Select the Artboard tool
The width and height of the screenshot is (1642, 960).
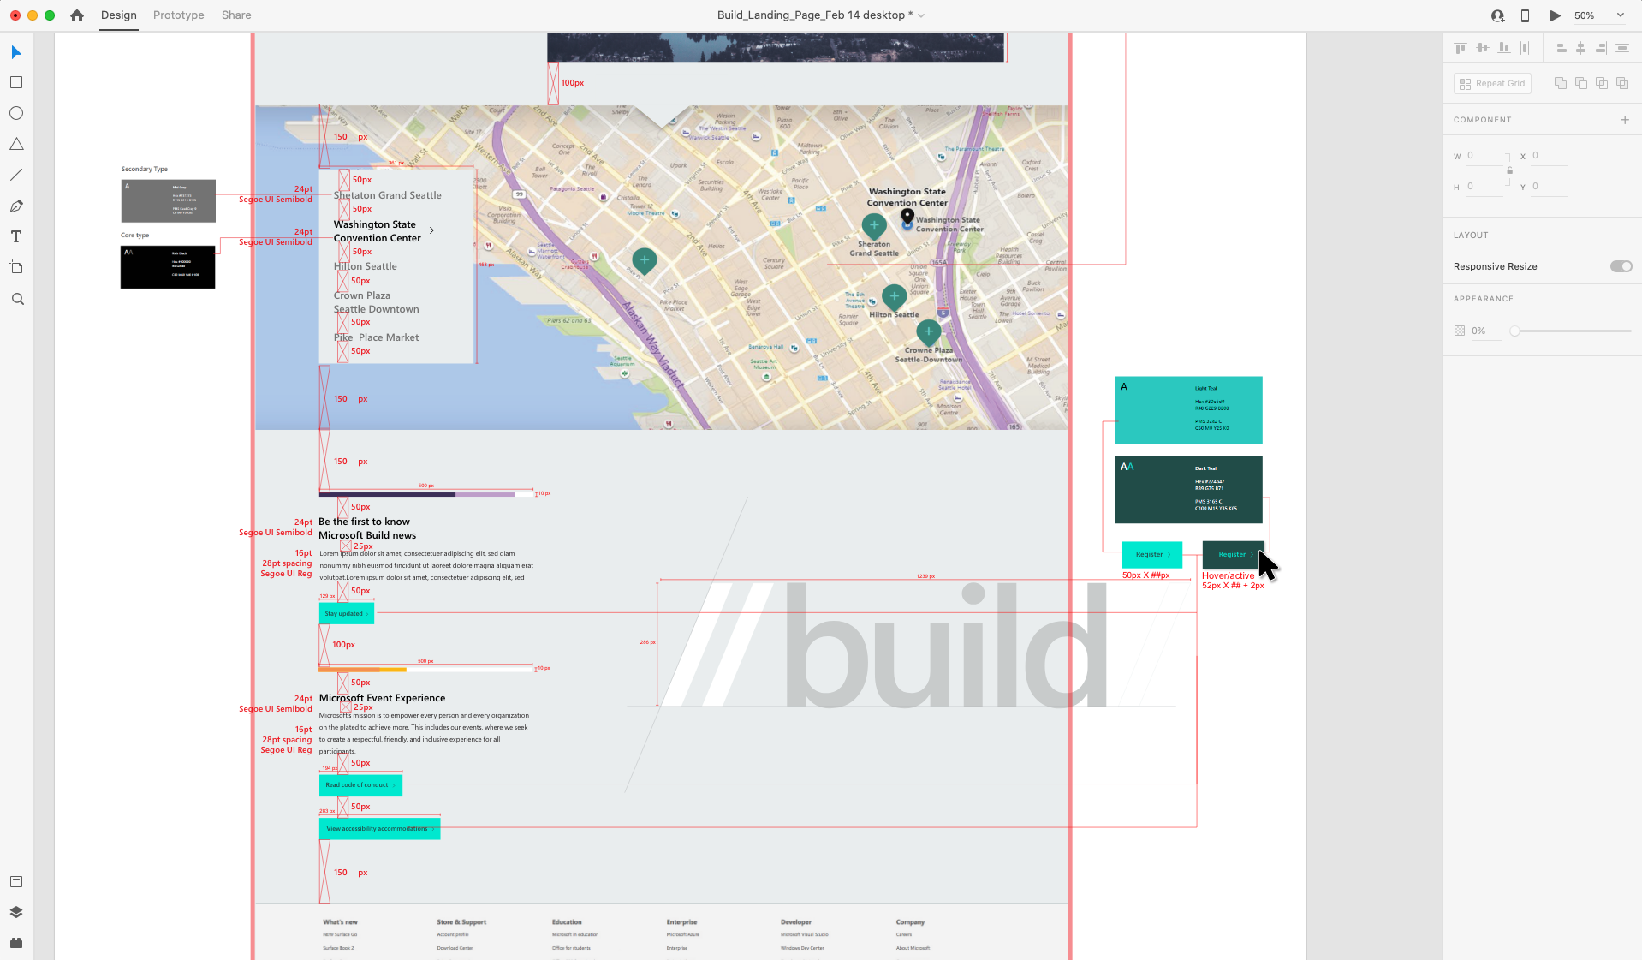pyautogui.click(x=16, y=267)
